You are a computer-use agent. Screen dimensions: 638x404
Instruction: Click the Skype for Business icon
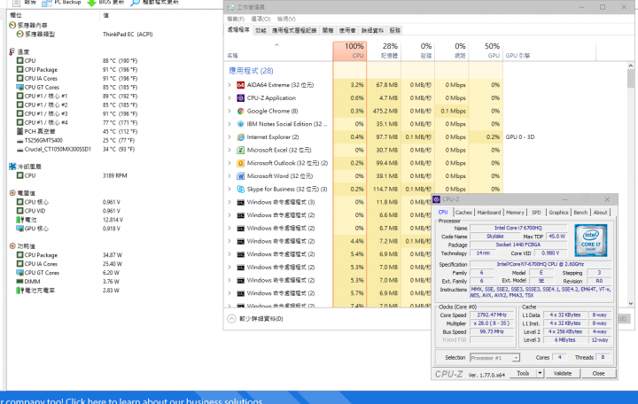pos(240,190)
